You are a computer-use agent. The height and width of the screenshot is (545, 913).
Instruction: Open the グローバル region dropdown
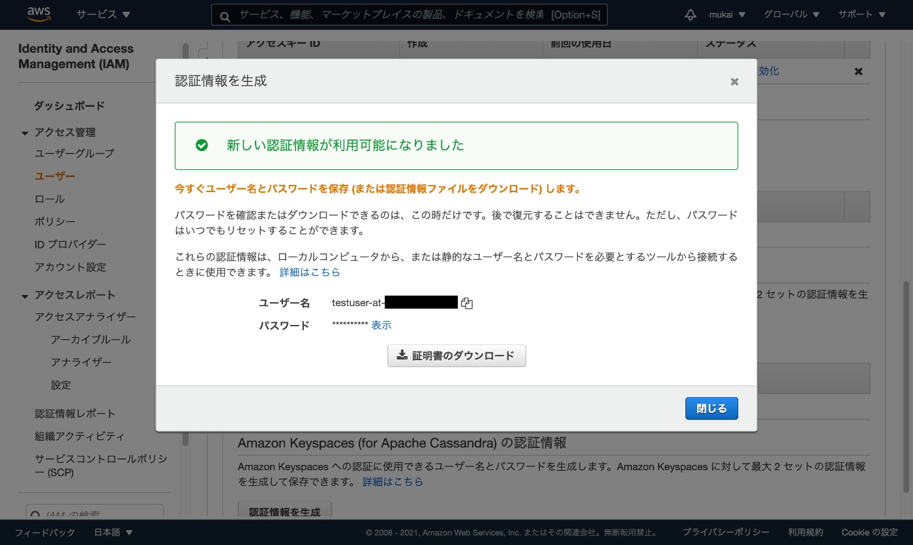pos(792,14)
